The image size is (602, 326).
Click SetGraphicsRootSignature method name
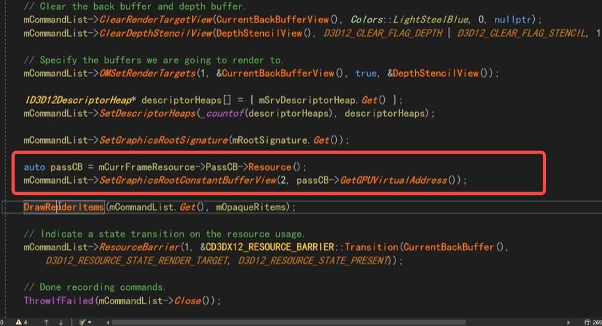point(164,140)
